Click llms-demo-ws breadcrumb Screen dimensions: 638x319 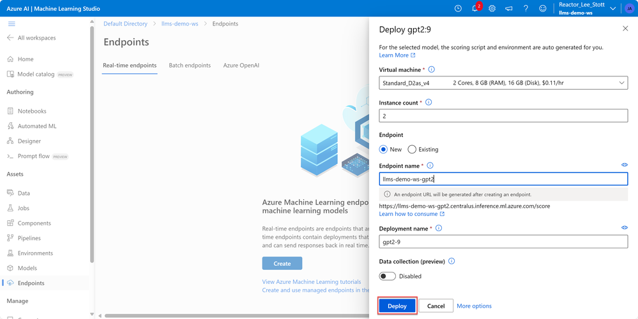tap(180, 24)
